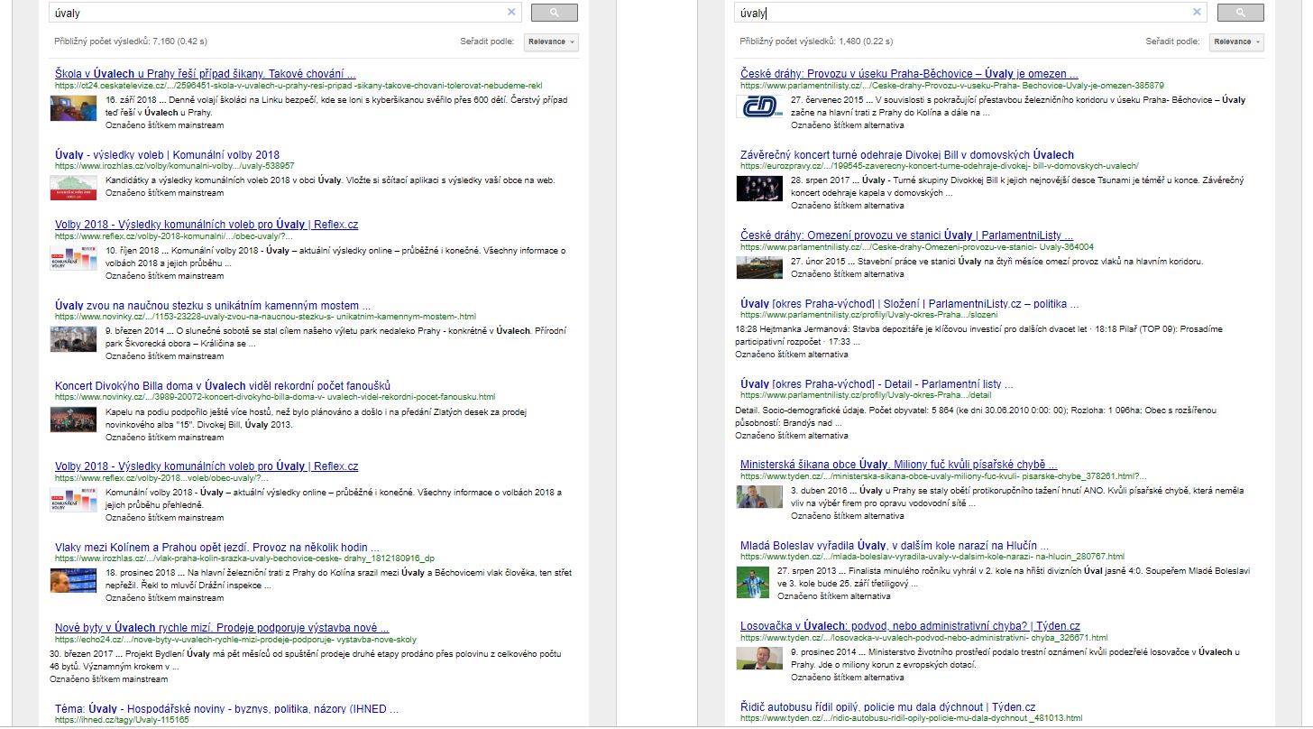Click the parlamentnilisty.cz URL ending "/detail"
This screenshot has height=729, width=1313.
pyautogui.click(x=866, y=395)
